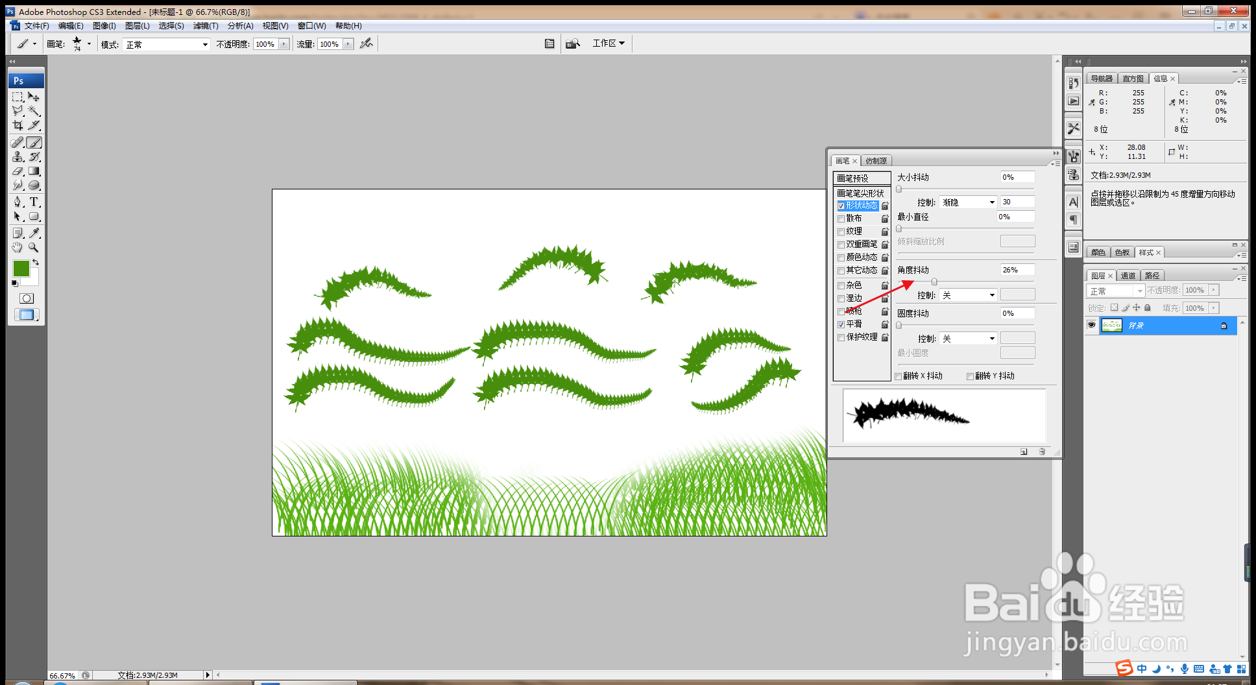Select the Notes tool
The height and width of the screenshot is (685, 1256).
(x=18, y=234)
